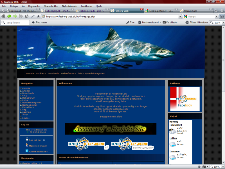Screen dimensions: 225x169
Task: Open the Bogmærker menu
Action: 34,6
